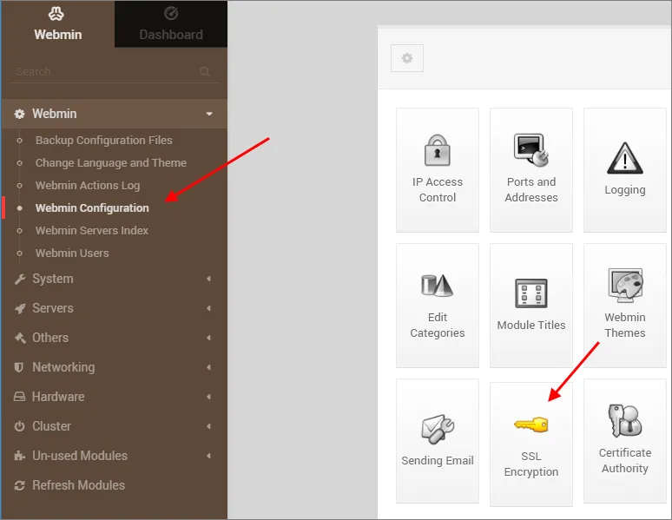Open Change Language and Theme
The width and height of the screenshot is (672, 520).
click(111, 163)
